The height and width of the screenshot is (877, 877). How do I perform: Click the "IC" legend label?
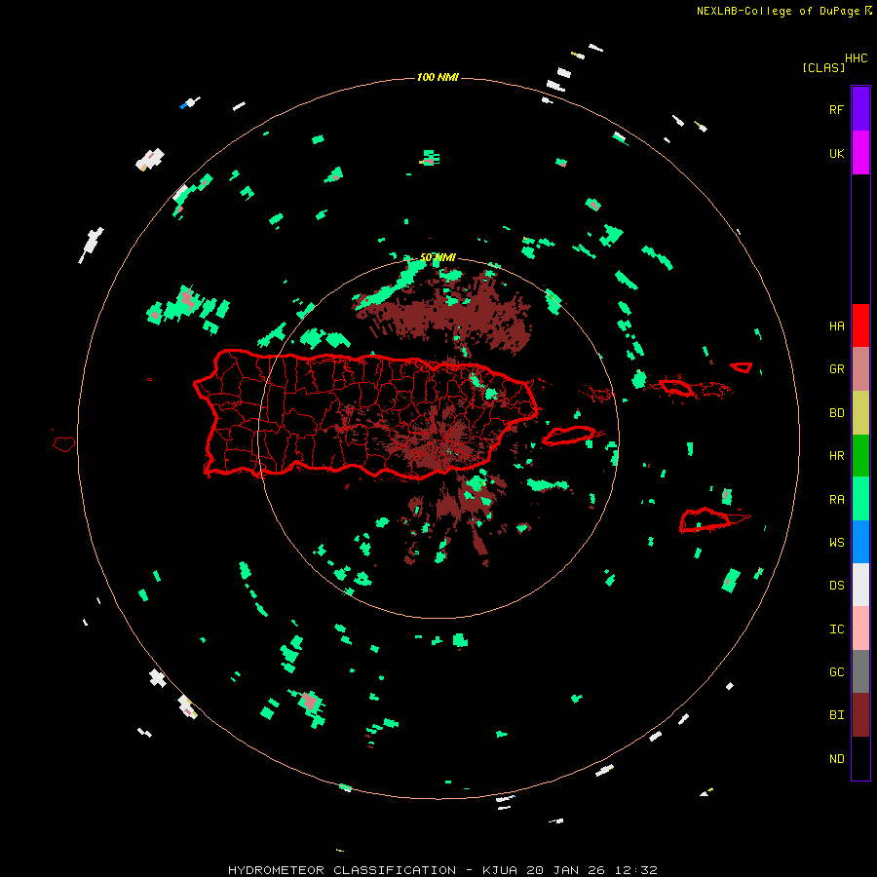click(836, 629)
